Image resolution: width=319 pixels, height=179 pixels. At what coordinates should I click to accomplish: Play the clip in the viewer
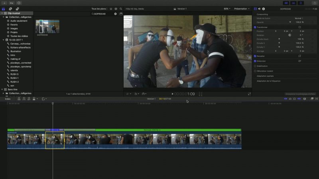pos(173,94)
